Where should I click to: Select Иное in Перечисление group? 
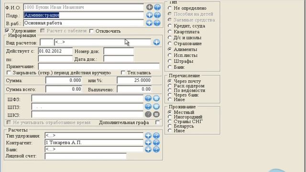point(170,99)
